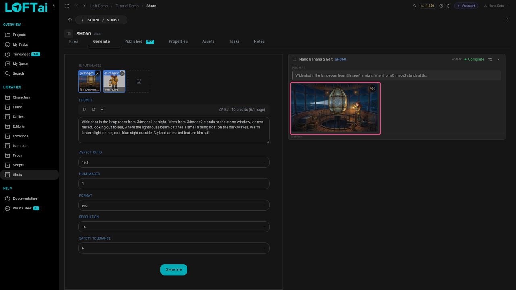Open the Aspect Ratio 16:9 dropdown
The height and width of the screenshot is (290, 516).
(174, 162)
